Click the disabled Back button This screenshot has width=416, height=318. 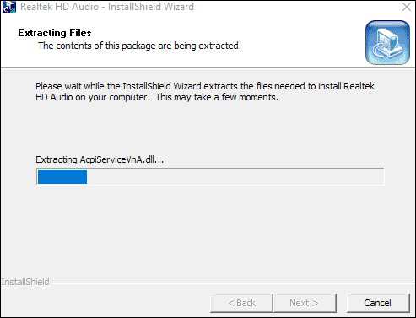[241, 303]
